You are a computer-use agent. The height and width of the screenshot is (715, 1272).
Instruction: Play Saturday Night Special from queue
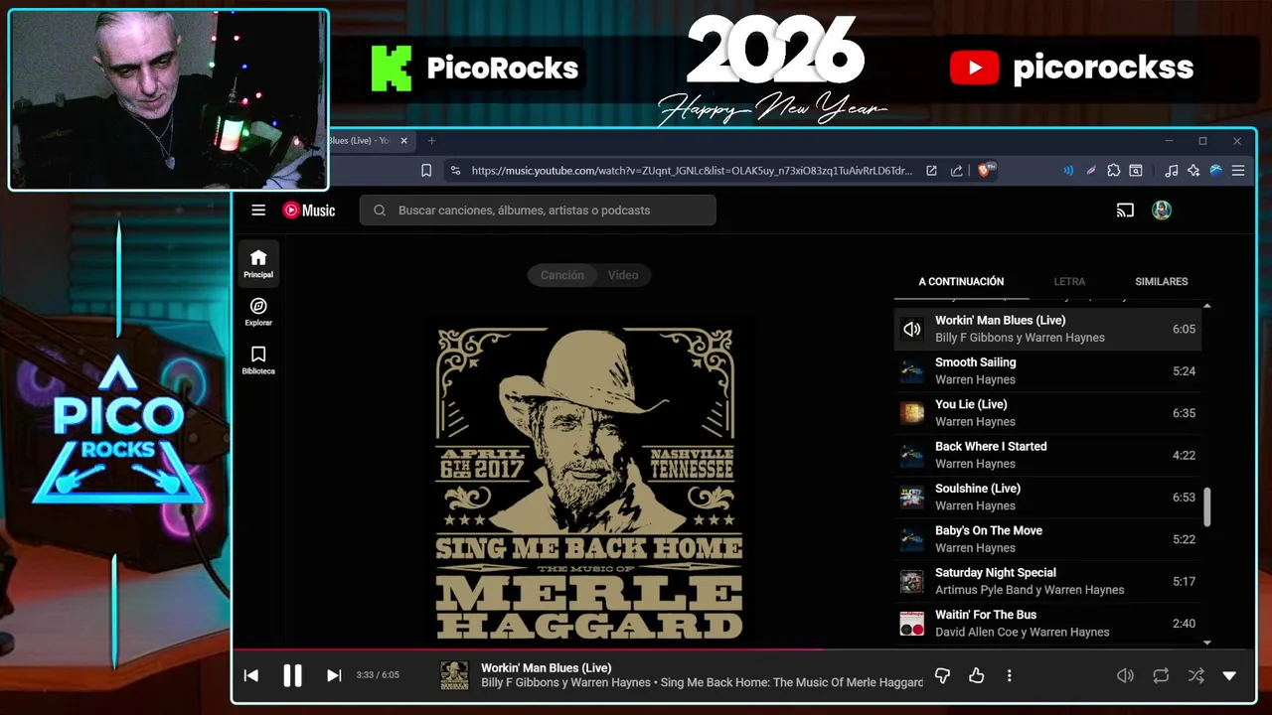click(x=1047, y=581)
